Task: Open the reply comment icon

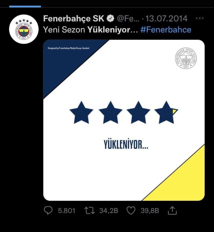Action: [x=48, y=211]
